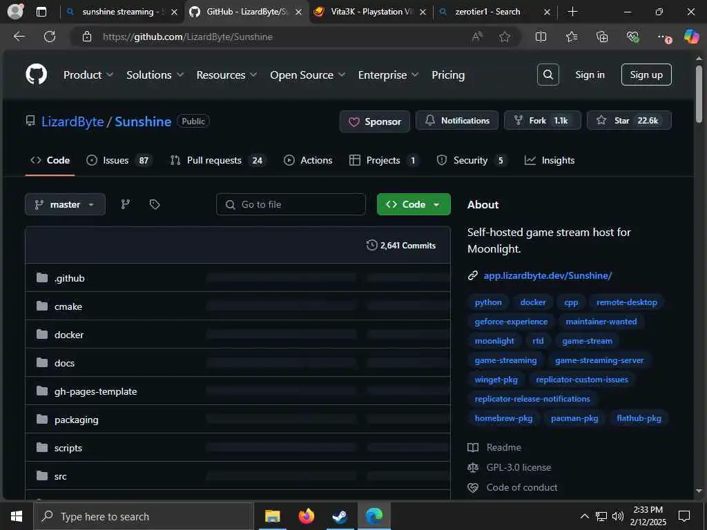The image size is (707, 530).
Task: Click the volume speaker tray icon
Action: tap(618, 516)
